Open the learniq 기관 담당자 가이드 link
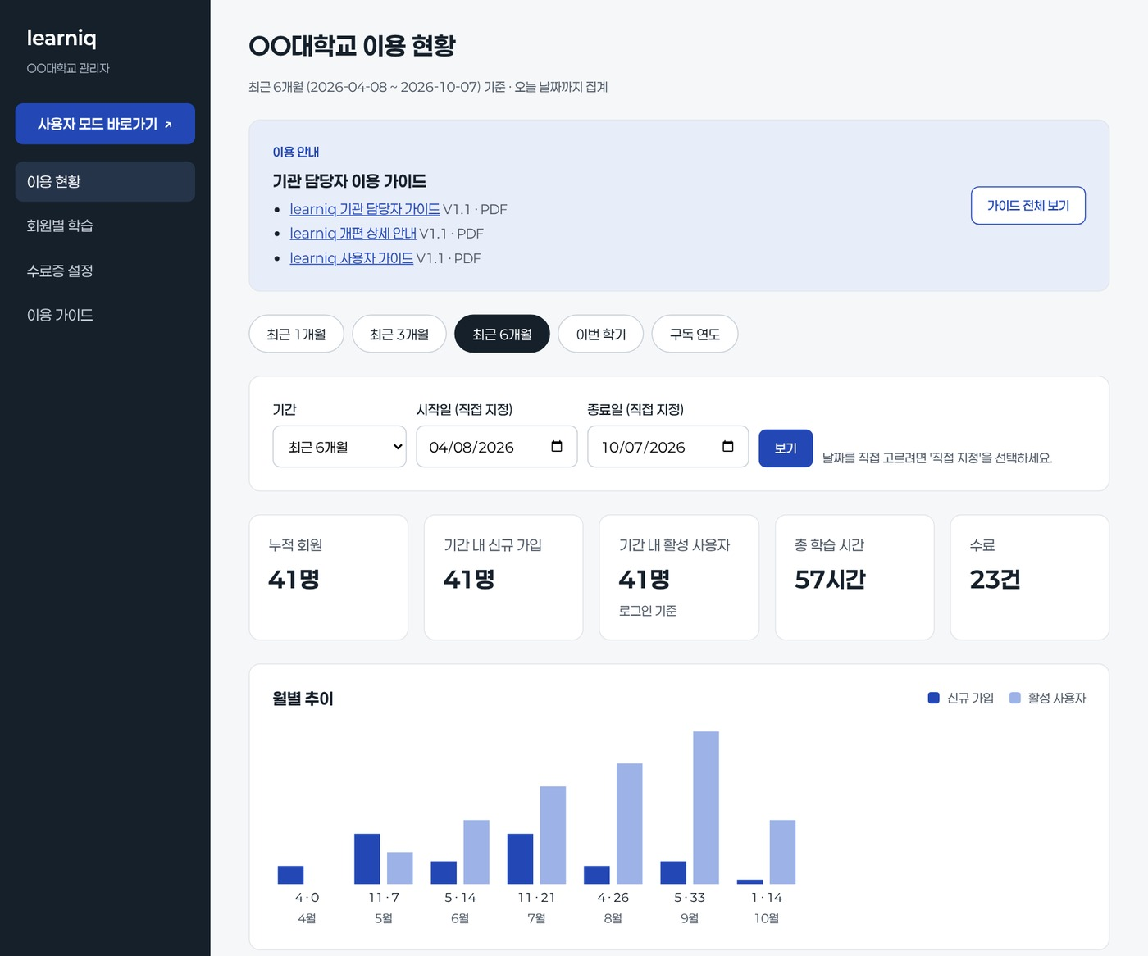Viewport: 1148px width, 956px height. coord(365,209)
